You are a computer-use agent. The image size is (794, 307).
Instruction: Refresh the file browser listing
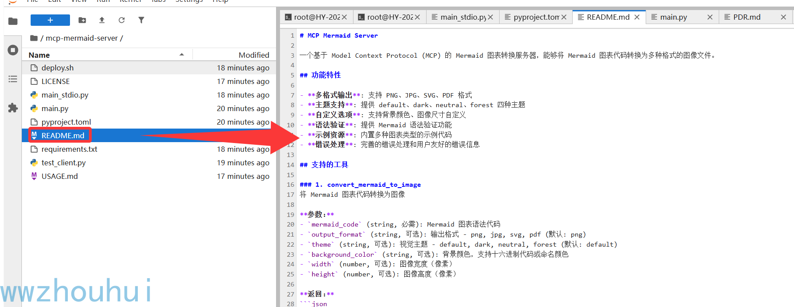[x=122, y=20]
